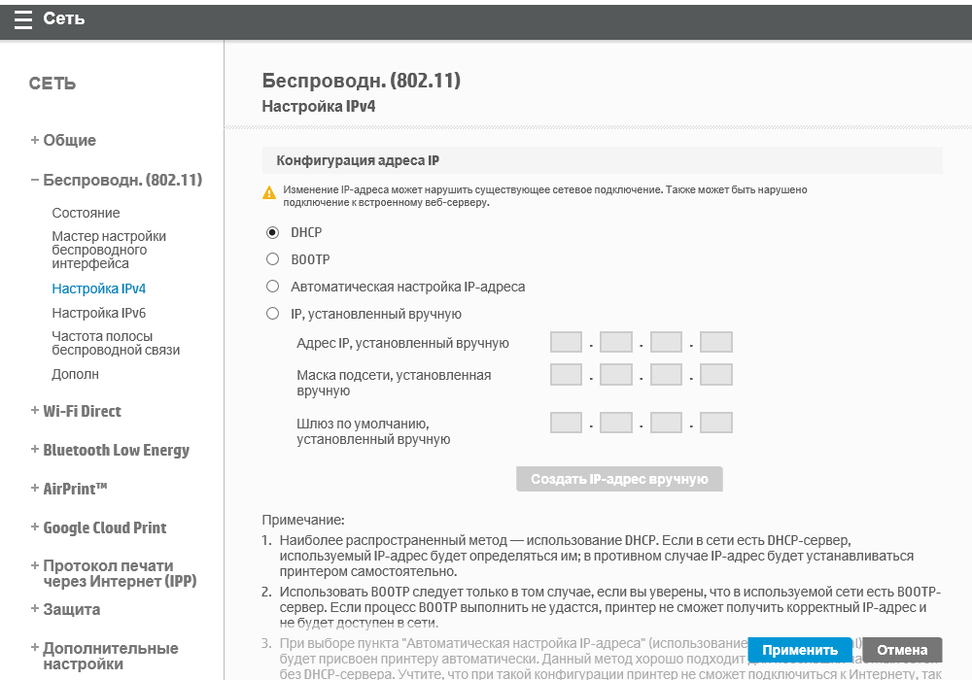This screenshot has height=680, width=972.
Task: Select the BOOTP radio option
Action: click(x=272, y=259)
